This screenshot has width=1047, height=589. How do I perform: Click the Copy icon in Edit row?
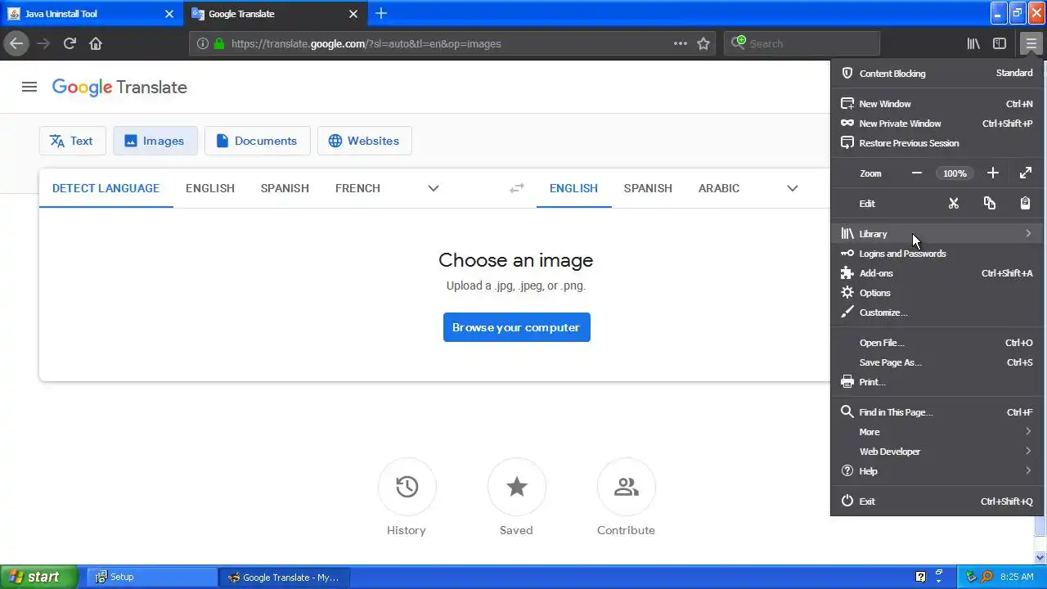click(989, 203)
